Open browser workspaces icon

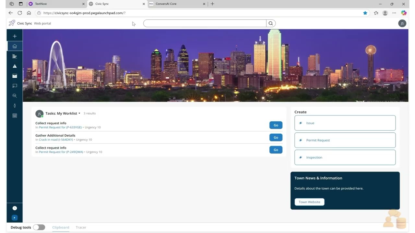(12, 4)
